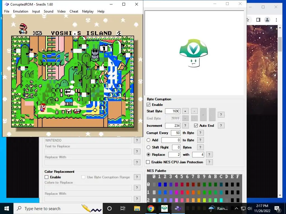The width and height of the screenshot is (286, 214).
Task: Open help button right of Auto End
Action: pyautogui.click(x=221, y=126)
